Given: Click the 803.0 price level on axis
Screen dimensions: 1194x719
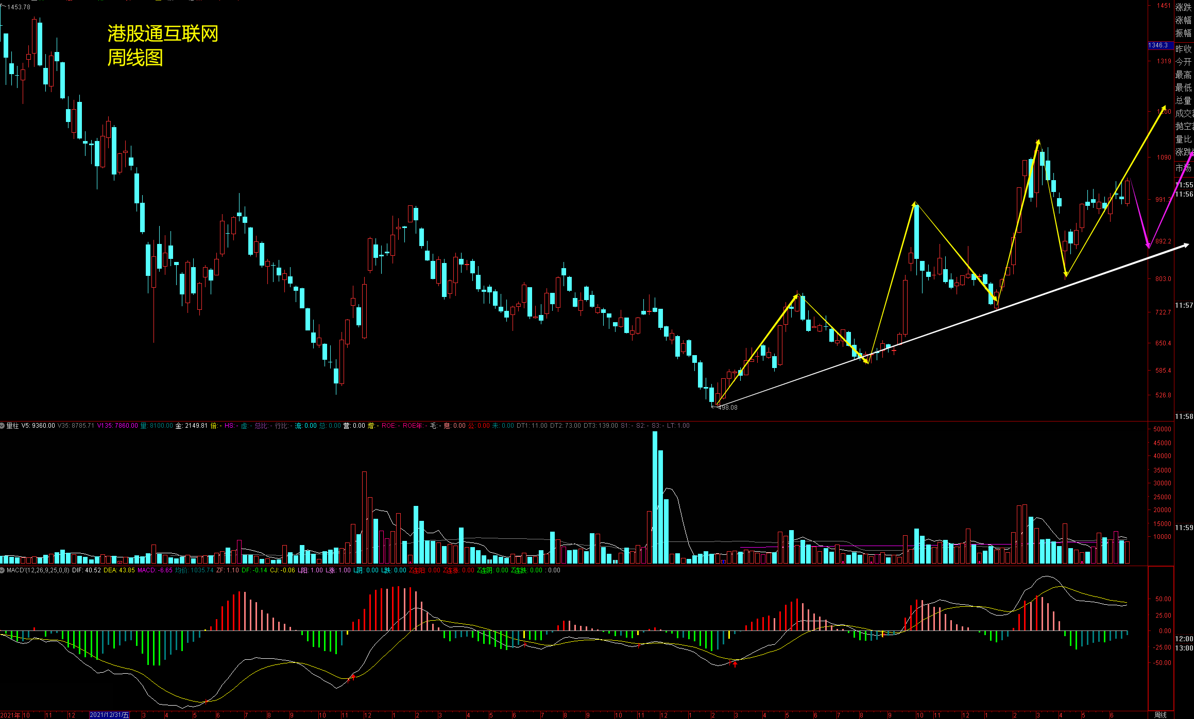Looking at the screenshot, I should tap(1163, 278).
